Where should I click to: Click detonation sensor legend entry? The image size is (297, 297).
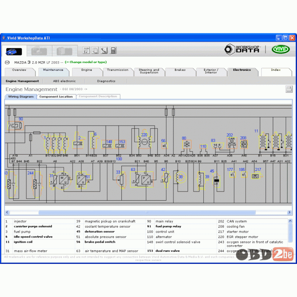click(99, 232)
